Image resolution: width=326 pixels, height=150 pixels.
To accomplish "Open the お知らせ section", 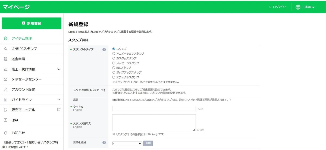I will tap(18, 133).
